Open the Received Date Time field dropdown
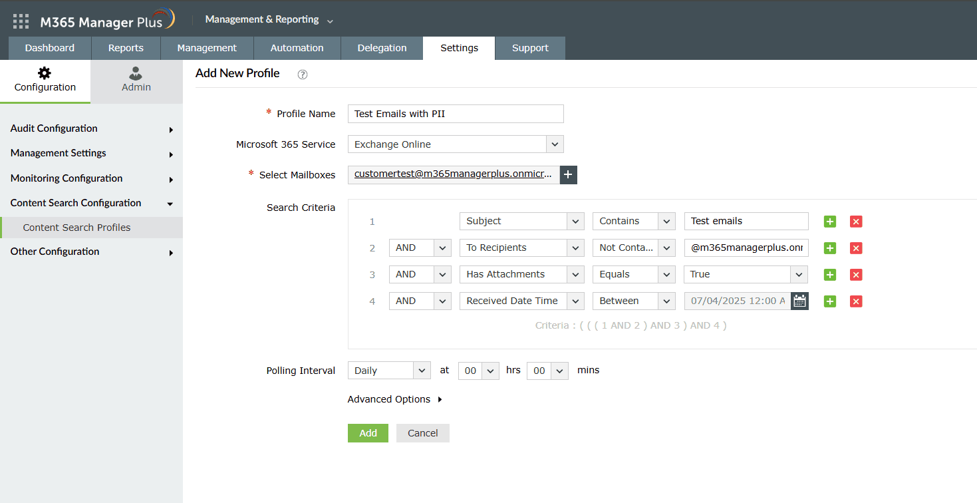Image resolution: width=977 pixels, height=503 pixels. click(522, 301)
